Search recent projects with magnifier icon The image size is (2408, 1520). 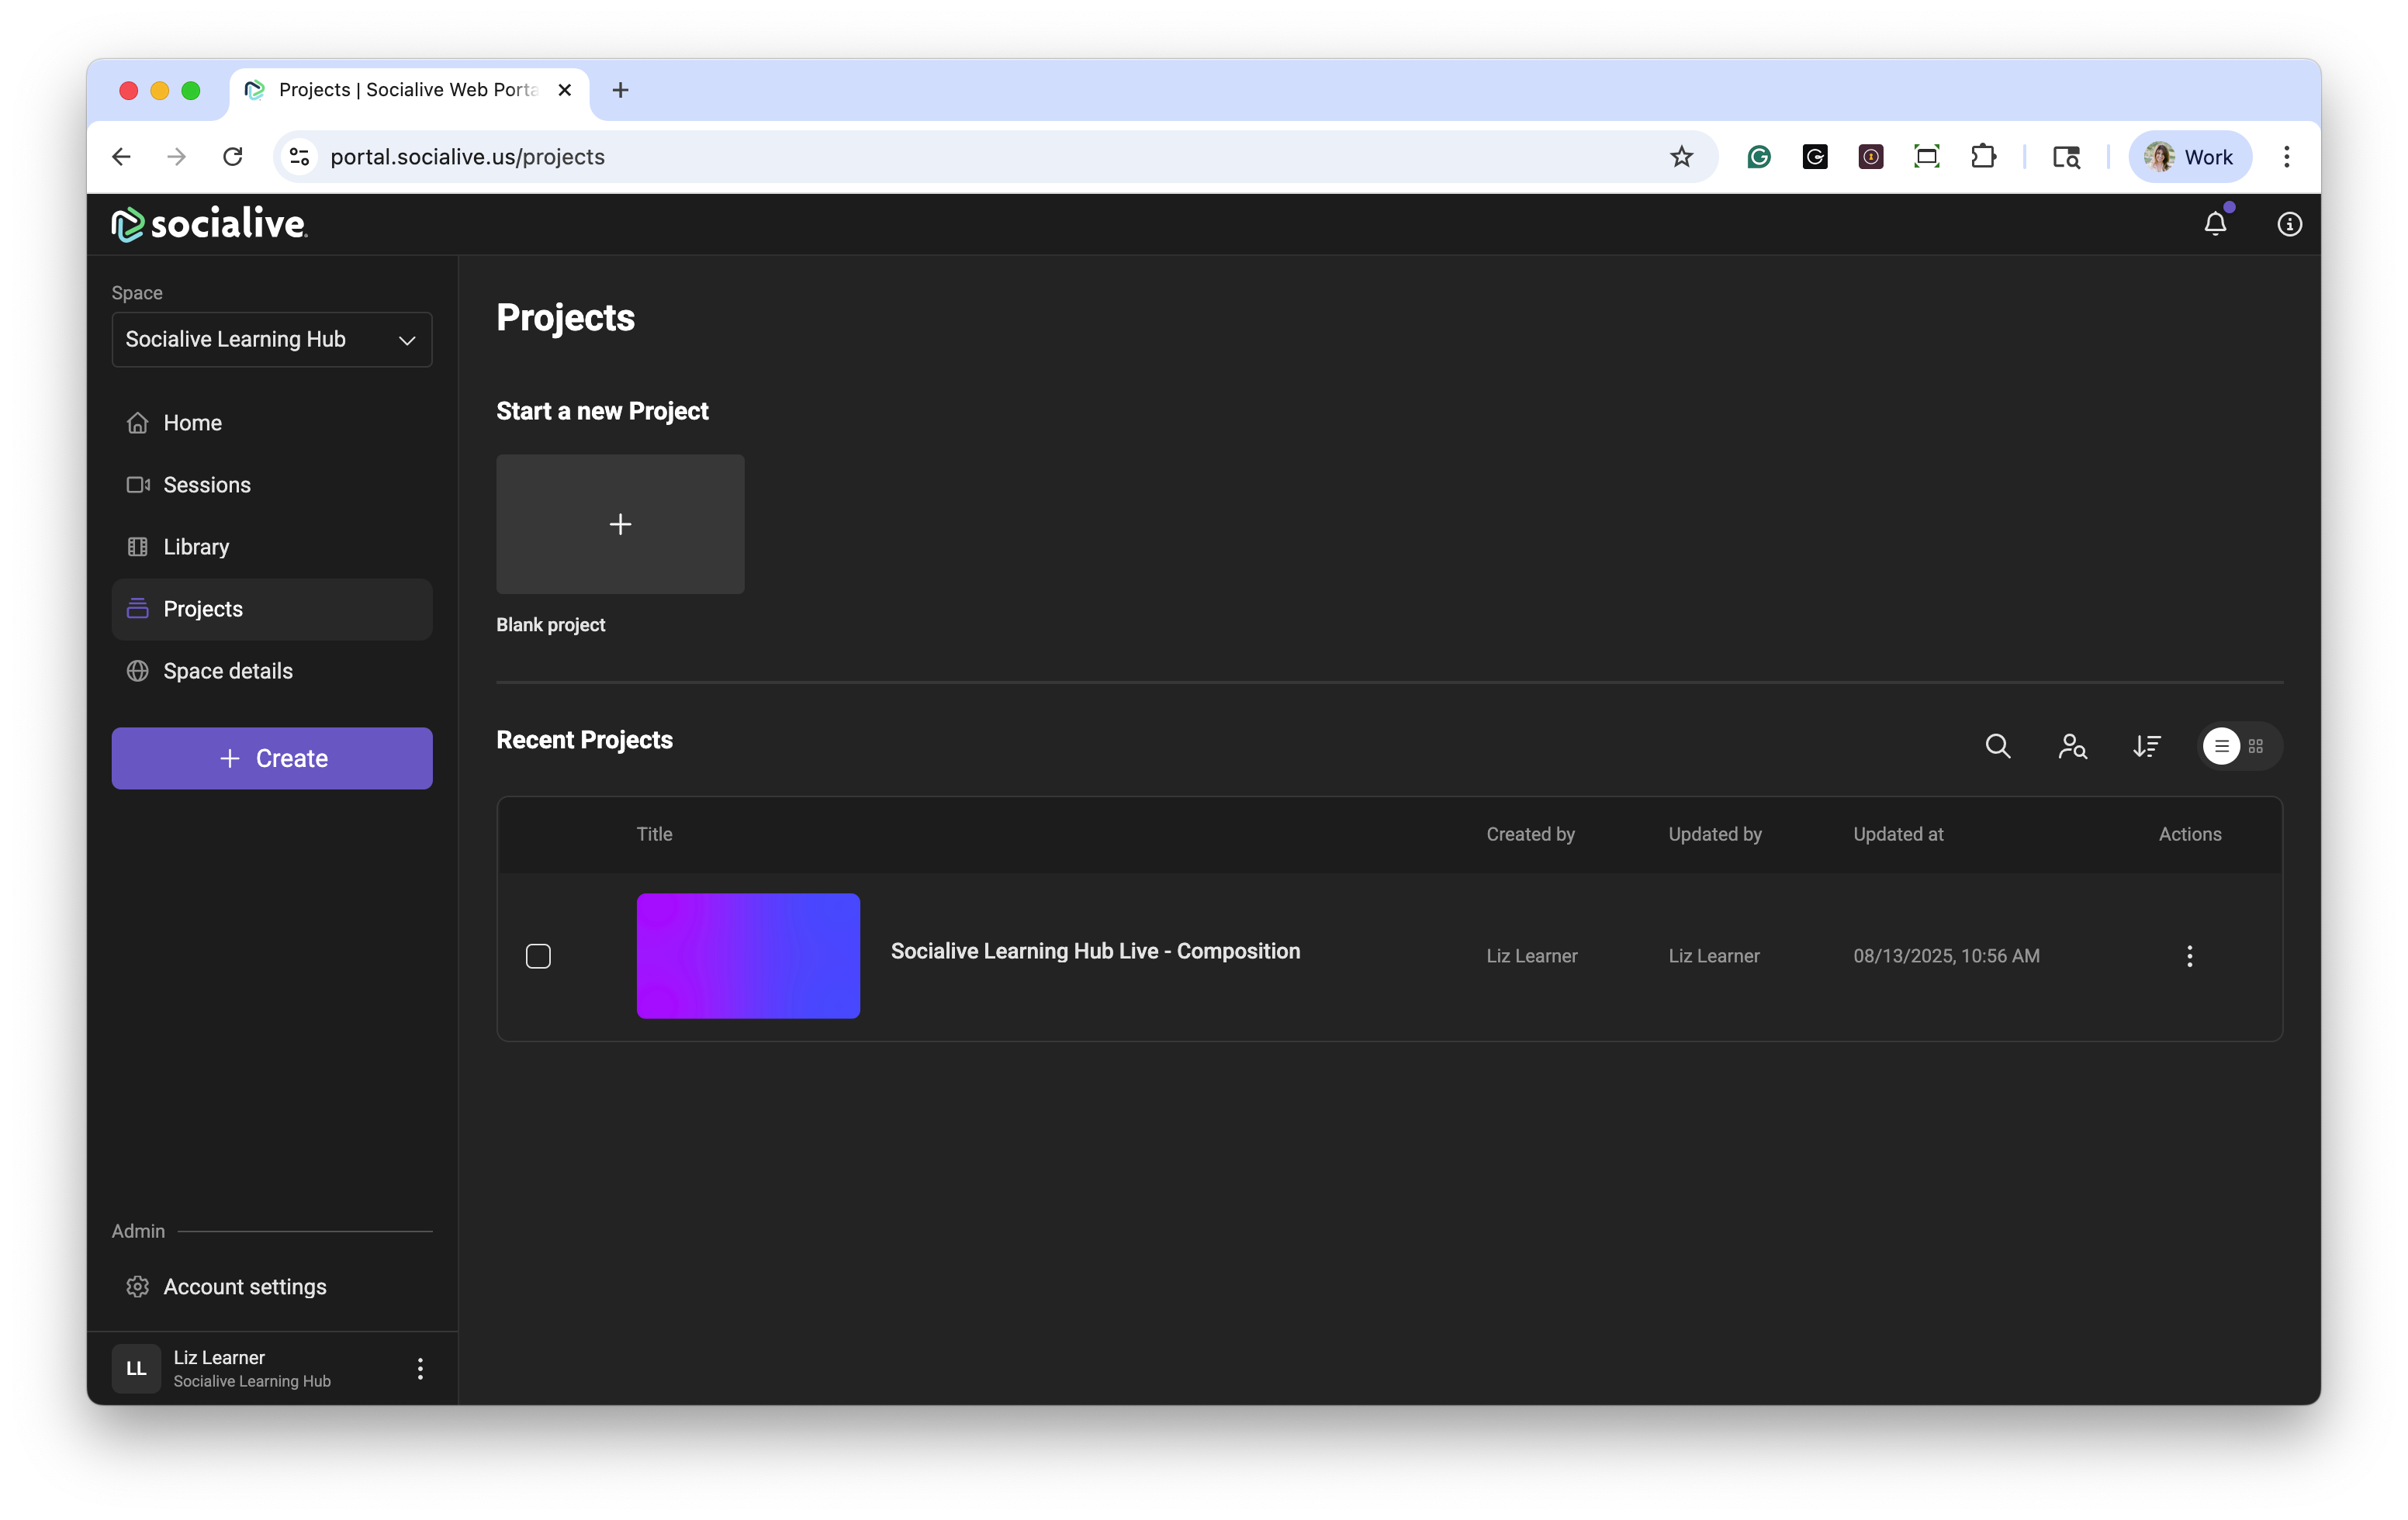1997,747
